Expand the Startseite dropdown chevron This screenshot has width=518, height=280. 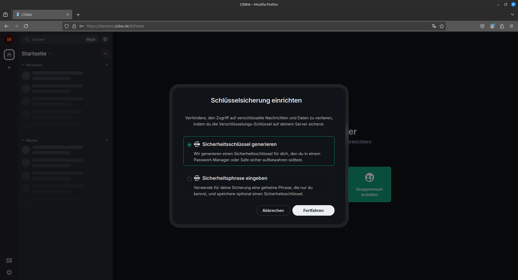(x=50, y=54)
